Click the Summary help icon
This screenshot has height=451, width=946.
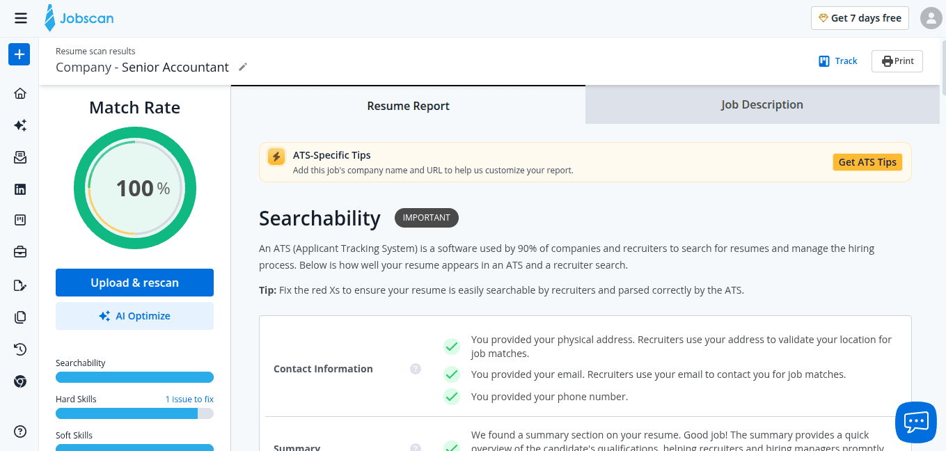[x=416, y=448]
